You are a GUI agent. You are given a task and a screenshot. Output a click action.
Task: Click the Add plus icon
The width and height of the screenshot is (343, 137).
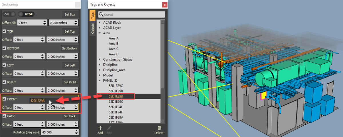click(100, 128)
